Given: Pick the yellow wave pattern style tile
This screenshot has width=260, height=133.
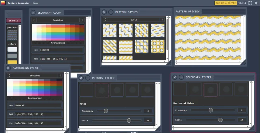Looking at the screenshot, I should point(125,47).
